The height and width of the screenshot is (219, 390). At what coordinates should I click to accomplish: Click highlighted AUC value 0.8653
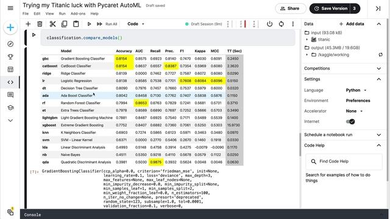point(141,103)
